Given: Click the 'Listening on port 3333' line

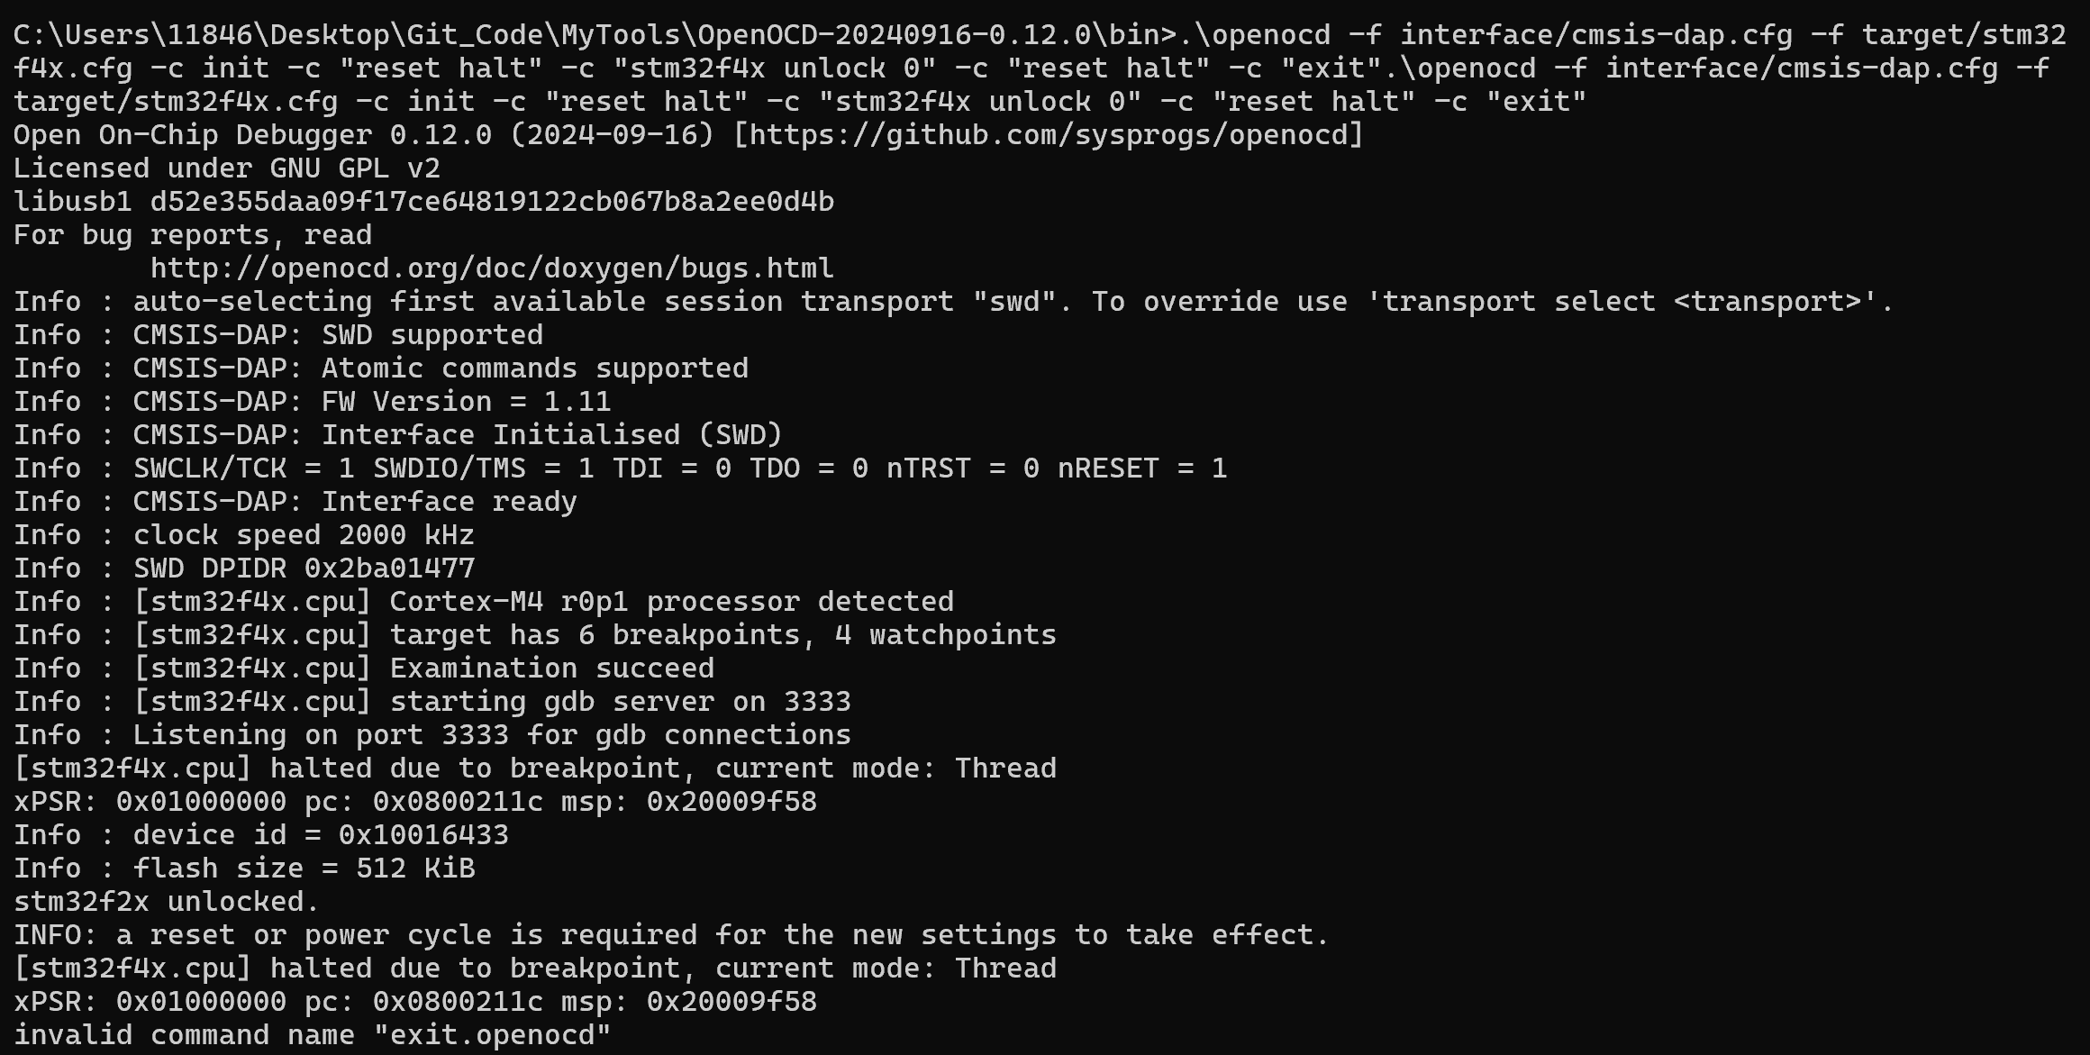Looking at the screenshot, I should (432, 735).
